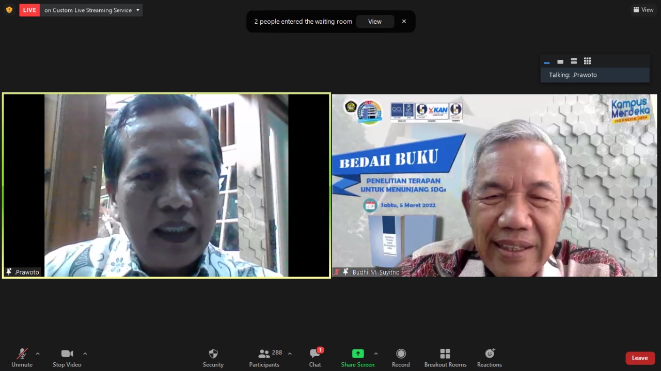Expand the microphone options chevron
661x371 pixels.
pos(38,354)
